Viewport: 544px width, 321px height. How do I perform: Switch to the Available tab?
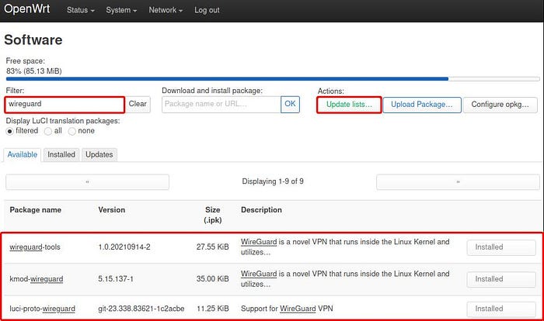23,154
